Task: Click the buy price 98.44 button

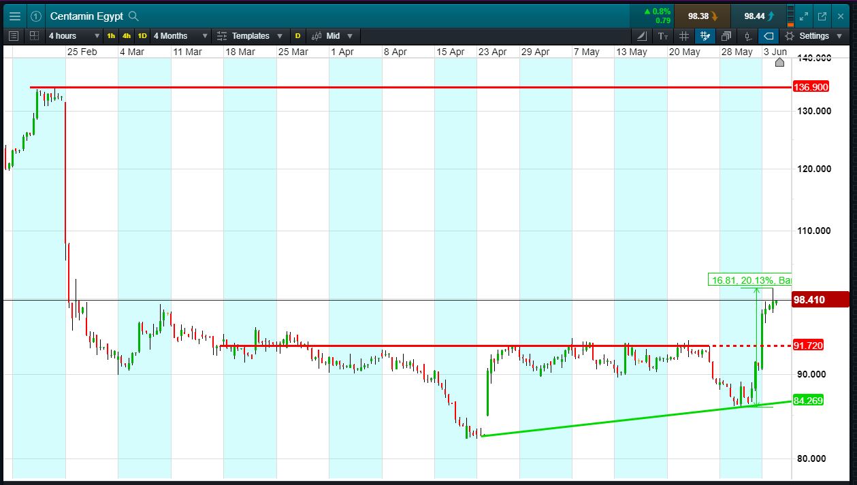Action: tap(760, 16)
